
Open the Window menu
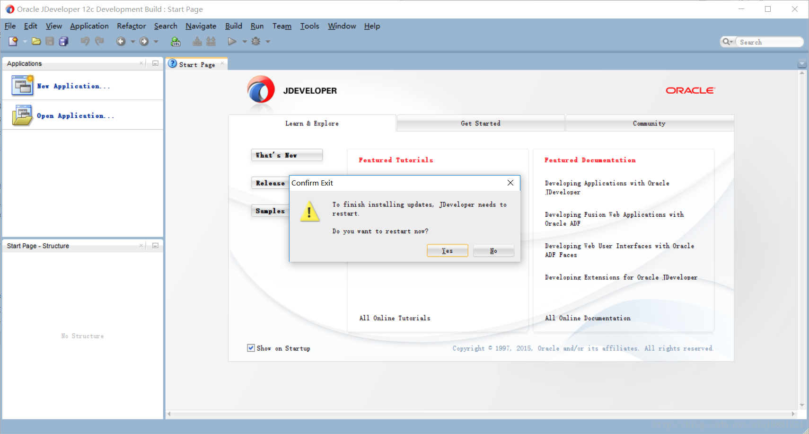tap(342, 26)
